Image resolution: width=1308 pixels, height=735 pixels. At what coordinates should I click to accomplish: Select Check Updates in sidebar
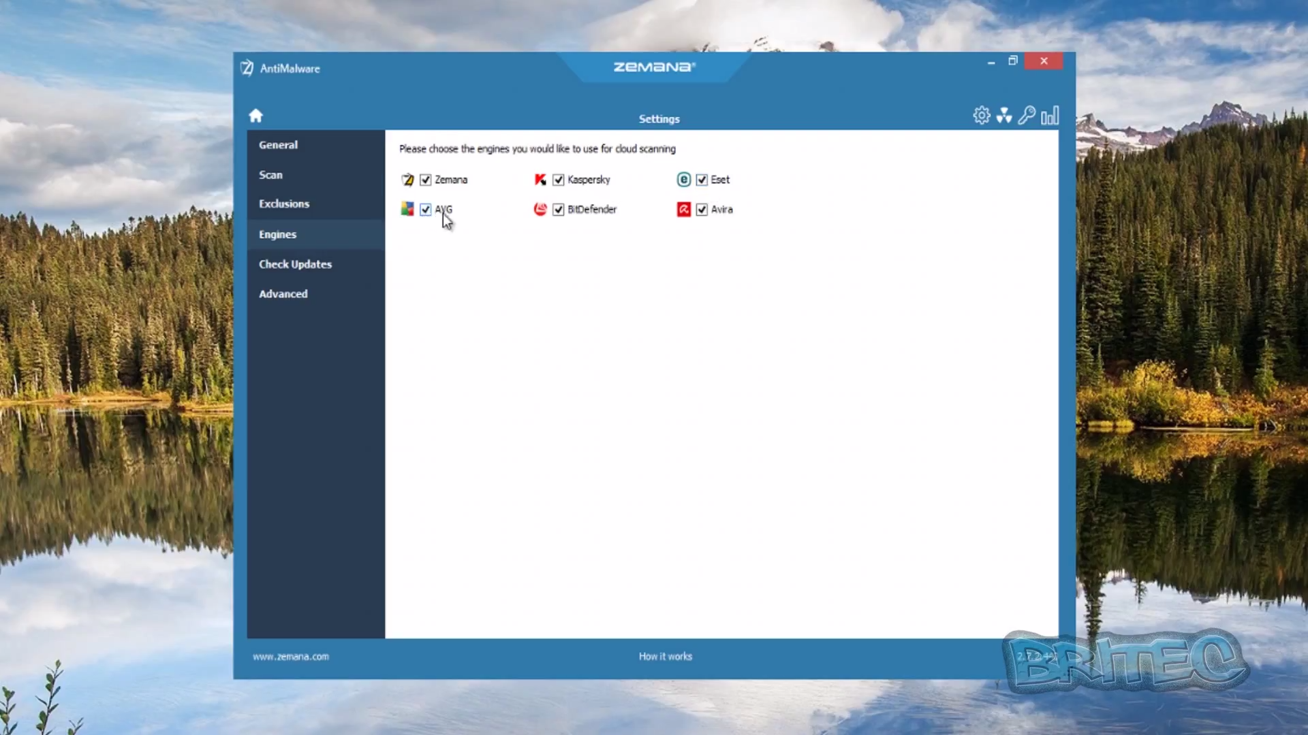click(295, 264)
